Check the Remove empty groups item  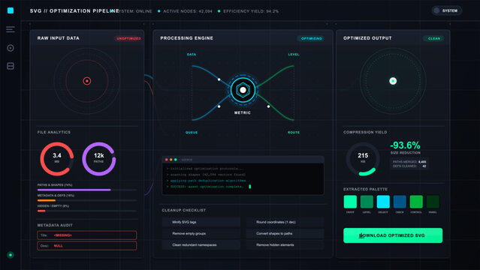pos(201,233)
